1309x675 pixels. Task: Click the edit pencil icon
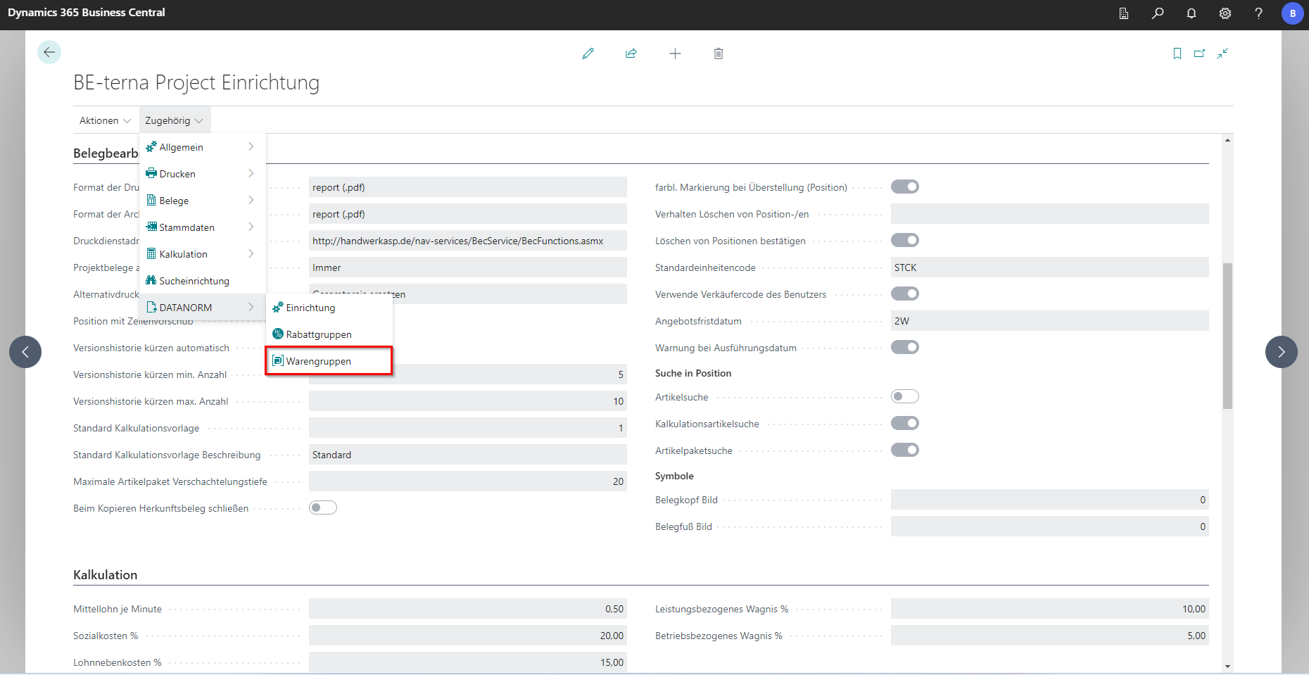[588, 53]
